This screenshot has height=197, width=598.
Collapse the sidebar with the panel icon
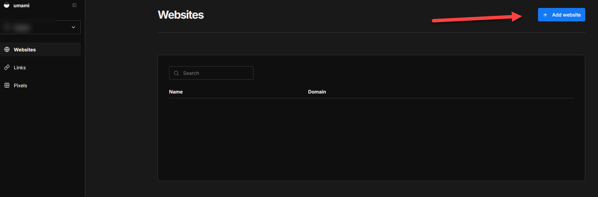point(74,5)
